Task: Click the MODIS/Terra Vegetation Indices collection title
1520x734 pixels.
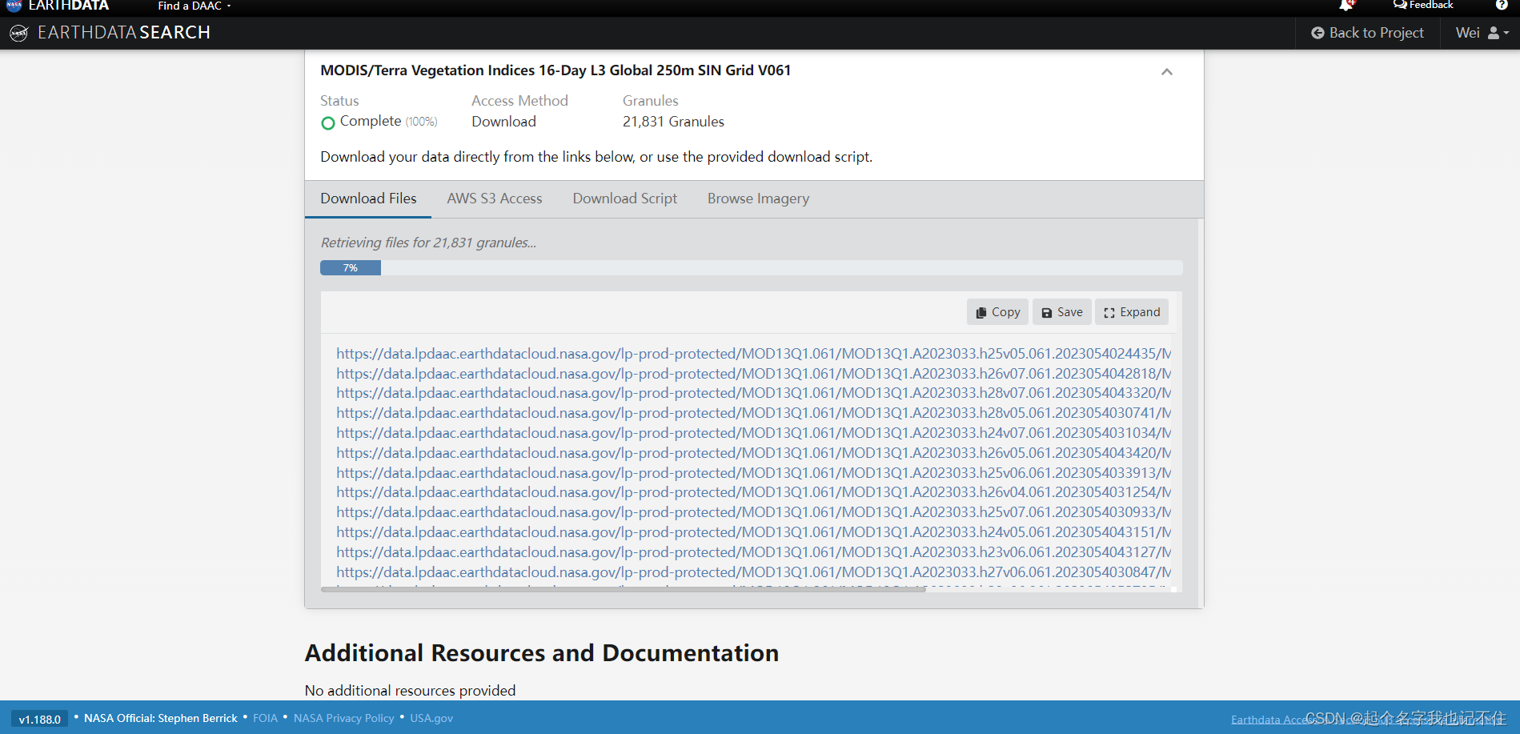Action: click(555, 70)
